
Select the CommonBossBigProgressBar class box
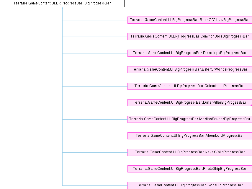tap(189, 37)
